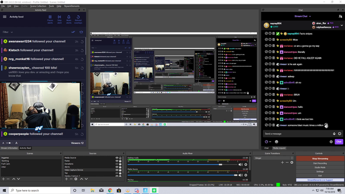Switch to the Media request tab

coord(279,148)
